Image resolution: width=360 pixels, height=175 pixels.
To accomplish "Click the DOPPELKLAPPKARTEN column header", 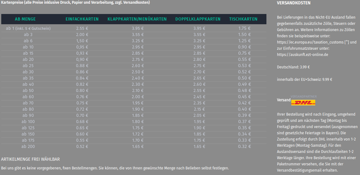I will coord(198,19).
